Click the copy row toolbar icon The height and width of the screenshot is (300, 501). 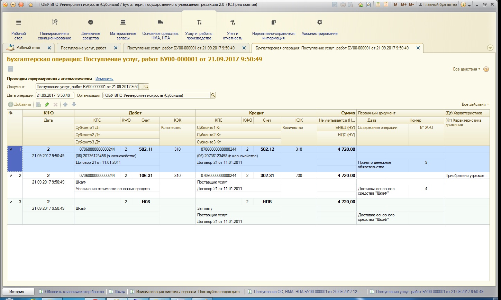pyautogui.click(x=39, y=104)
